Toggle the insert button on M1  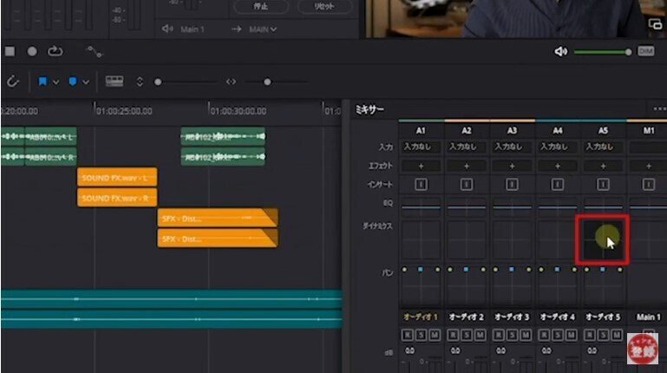(648, 184)
